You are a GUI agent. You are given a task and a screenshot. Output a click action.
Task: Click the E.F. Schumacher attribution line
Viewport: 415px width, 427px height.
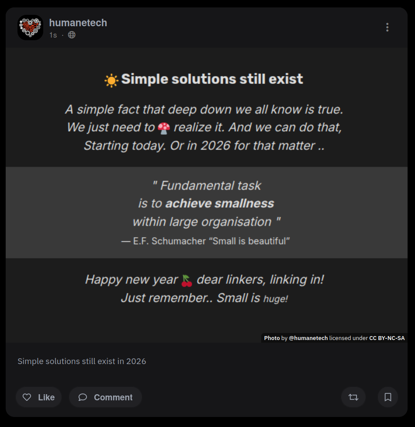(x=206, y=241)
